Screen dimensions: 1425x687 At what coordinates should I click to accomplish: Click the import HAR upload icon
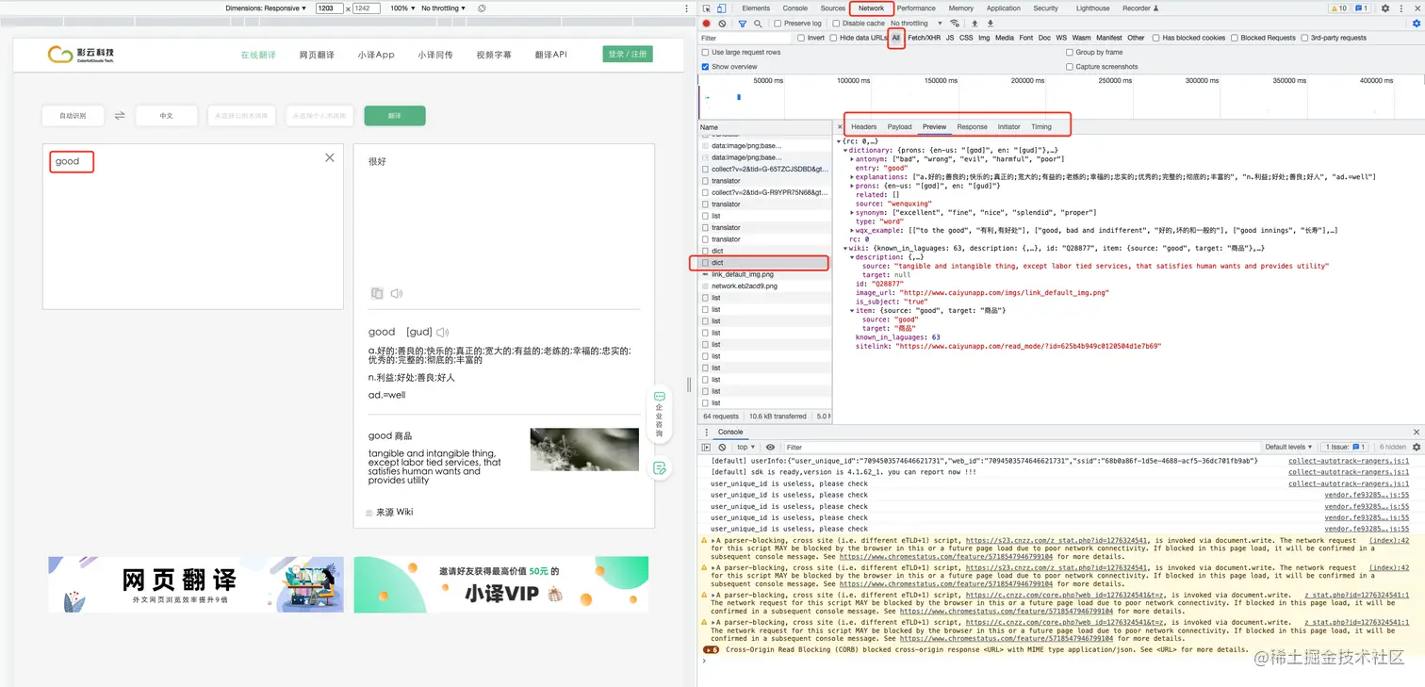click(x=975, y=24)
